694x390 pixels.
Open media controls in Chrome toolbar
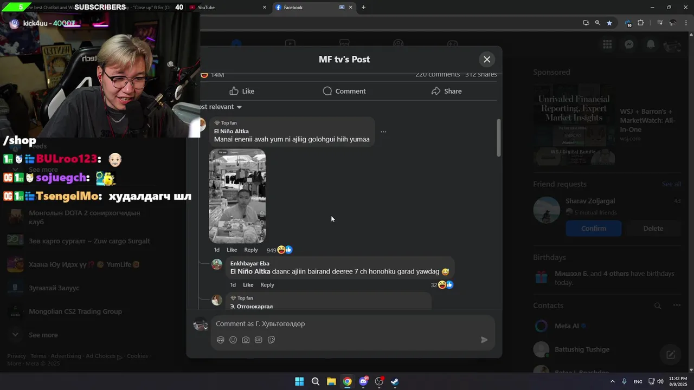(x=660, y=23)
